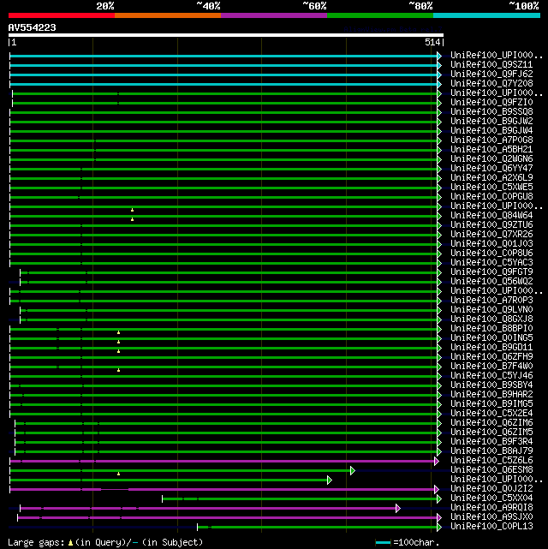548x549 pixels.
Task: Click the query end position label 514
Action: [432, 42]
